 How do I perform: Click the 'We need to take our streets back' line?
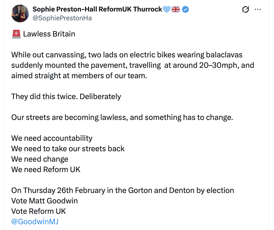click(x=68, y=149)
